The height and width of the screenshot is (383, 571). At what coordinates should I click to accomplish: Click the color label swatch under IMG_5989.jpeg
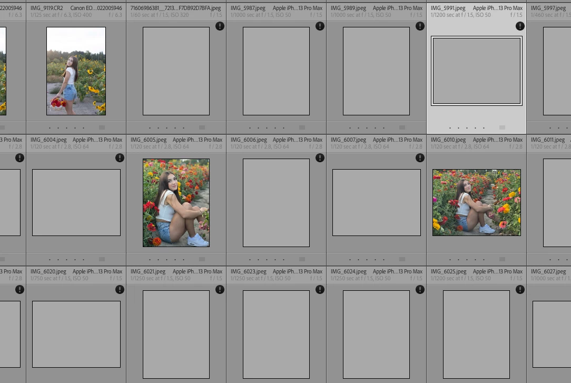[x=402, y=127]
